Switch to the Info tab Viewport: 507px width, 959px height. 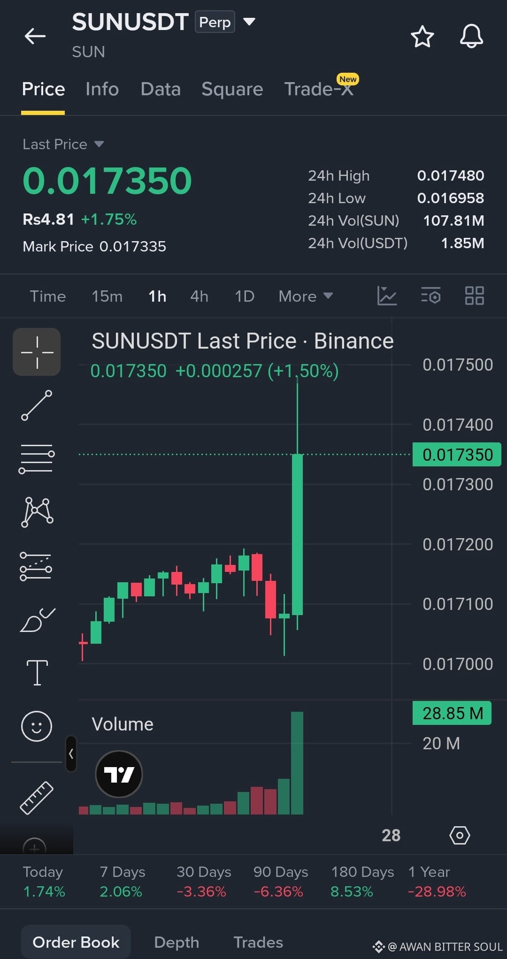click(102, 89)
